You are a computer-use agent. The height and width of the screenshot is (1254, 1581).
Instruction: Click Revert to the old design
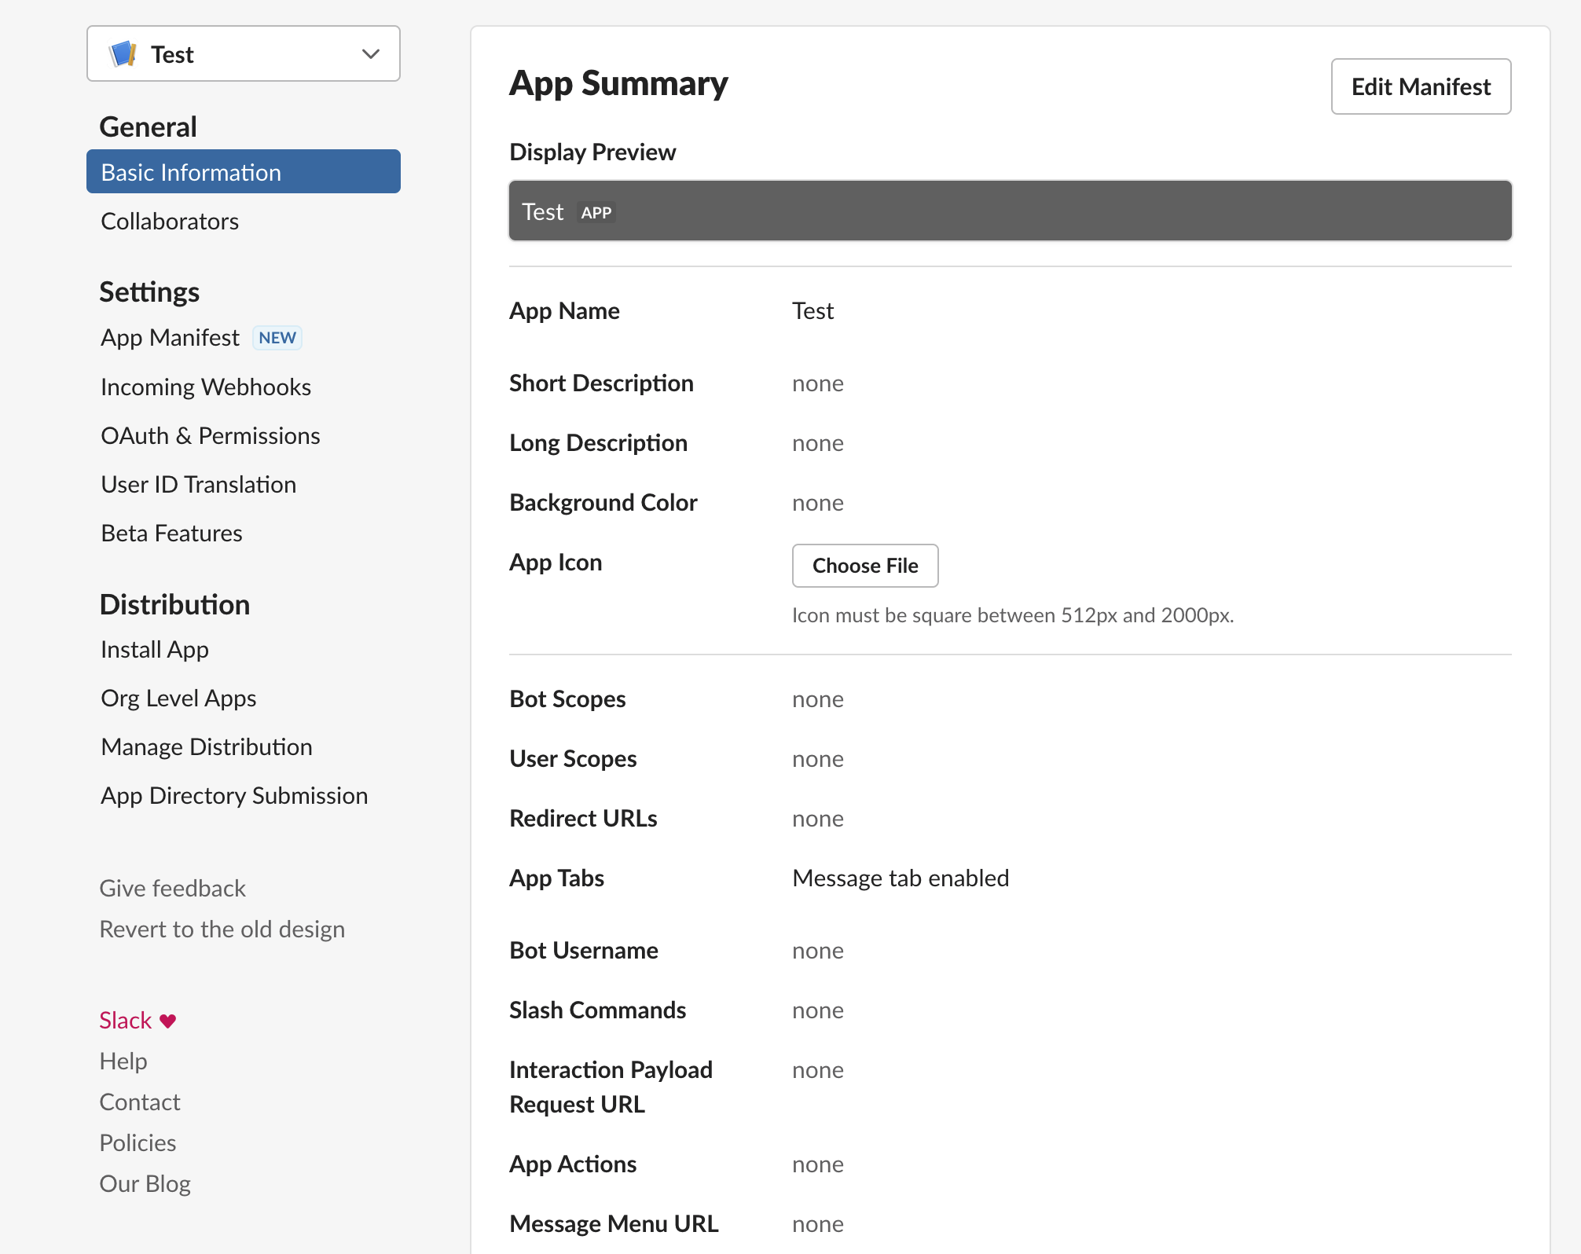point(222,929)
